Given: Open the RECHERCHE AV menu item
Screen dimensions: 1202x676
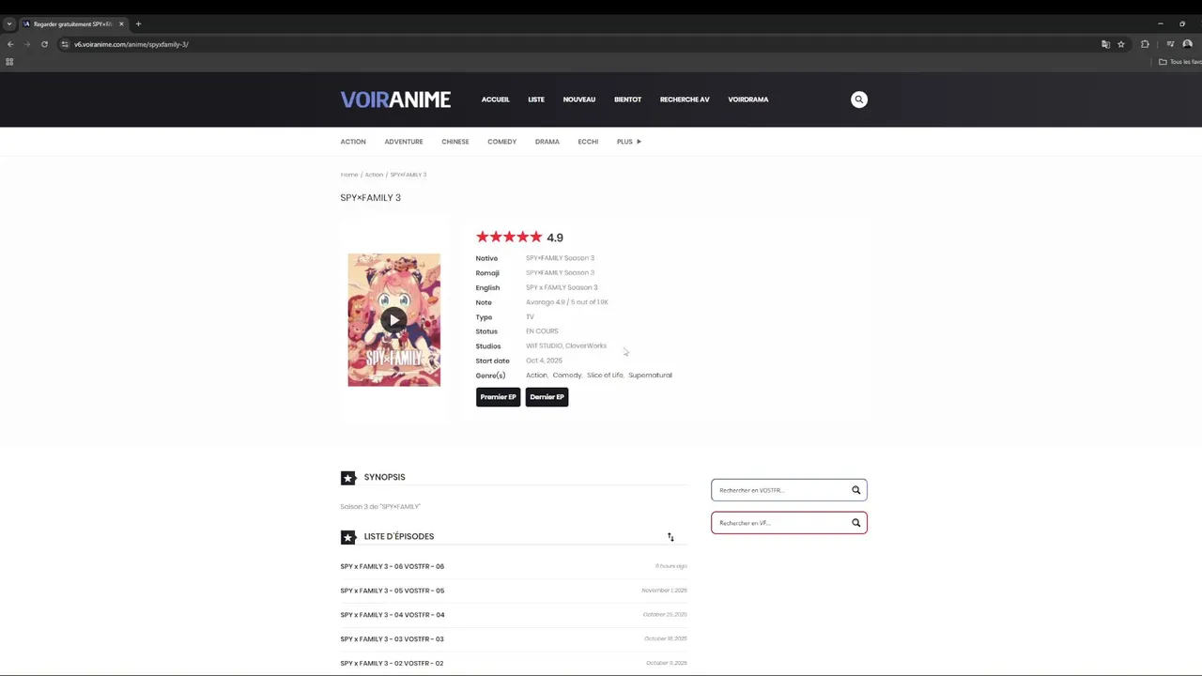Looking at the screenshot, I should pyautogui.click(x=685, y=100).
